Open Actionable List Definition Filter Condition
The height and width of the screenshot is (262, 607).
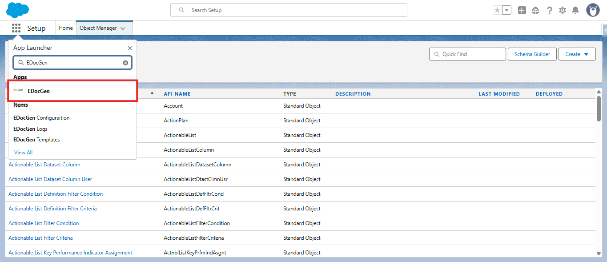click(x=56, y=194)
